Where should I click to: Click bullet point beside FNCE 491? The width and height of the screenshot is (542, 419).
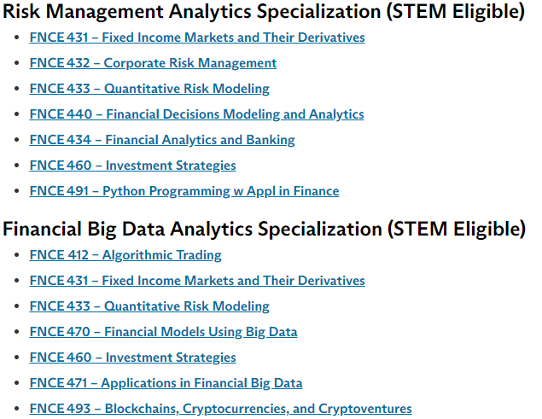pyautogui.click(x=16, y=191)
